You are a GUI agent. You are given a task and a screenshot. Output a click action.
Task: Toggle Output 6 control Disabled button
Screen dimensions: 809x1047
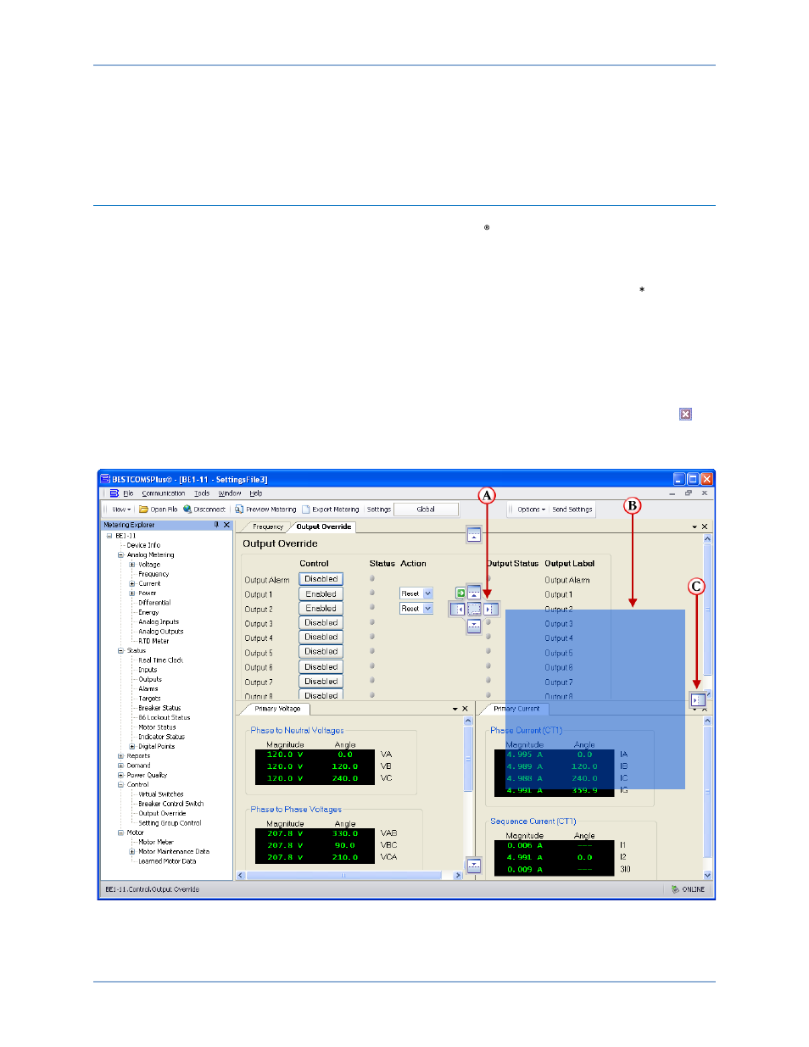(x=321, y=667)
